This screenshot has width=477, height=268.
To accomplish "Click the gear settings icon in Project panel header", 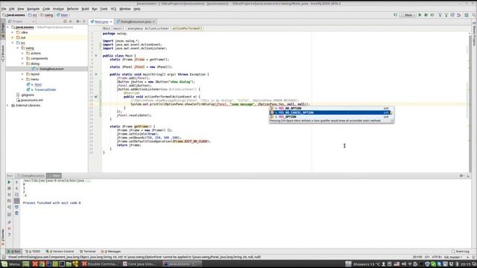I will pyautogui.click(x=78, y=22).
